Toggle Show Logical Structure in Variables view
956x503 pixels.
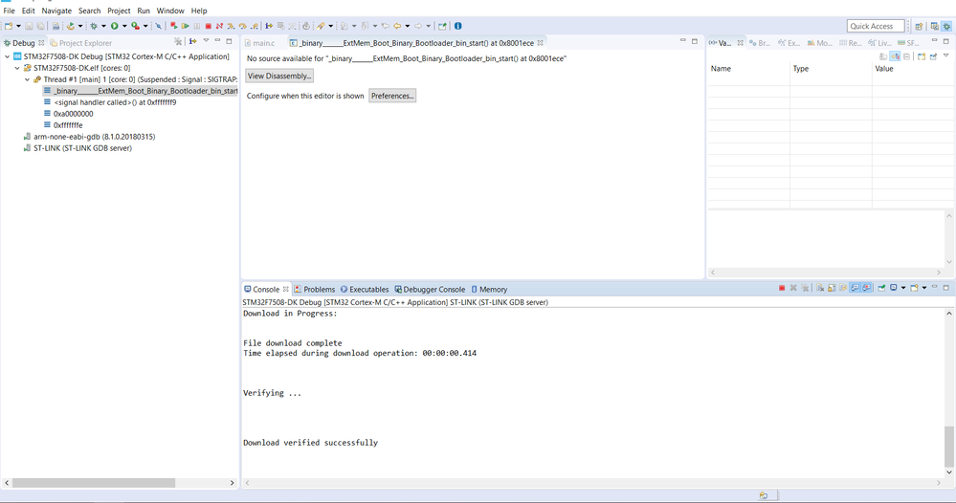point(895,56)
